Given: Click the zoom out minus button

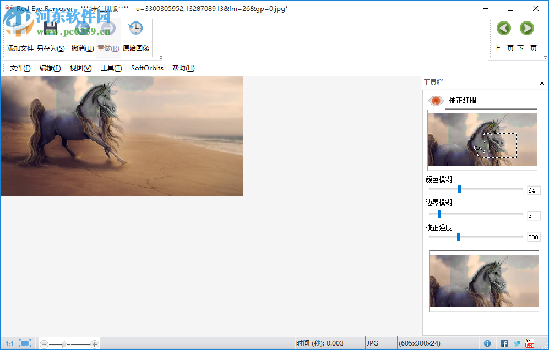Looking at the screenshot, I should pyautogui.click(x=44, y=344).
